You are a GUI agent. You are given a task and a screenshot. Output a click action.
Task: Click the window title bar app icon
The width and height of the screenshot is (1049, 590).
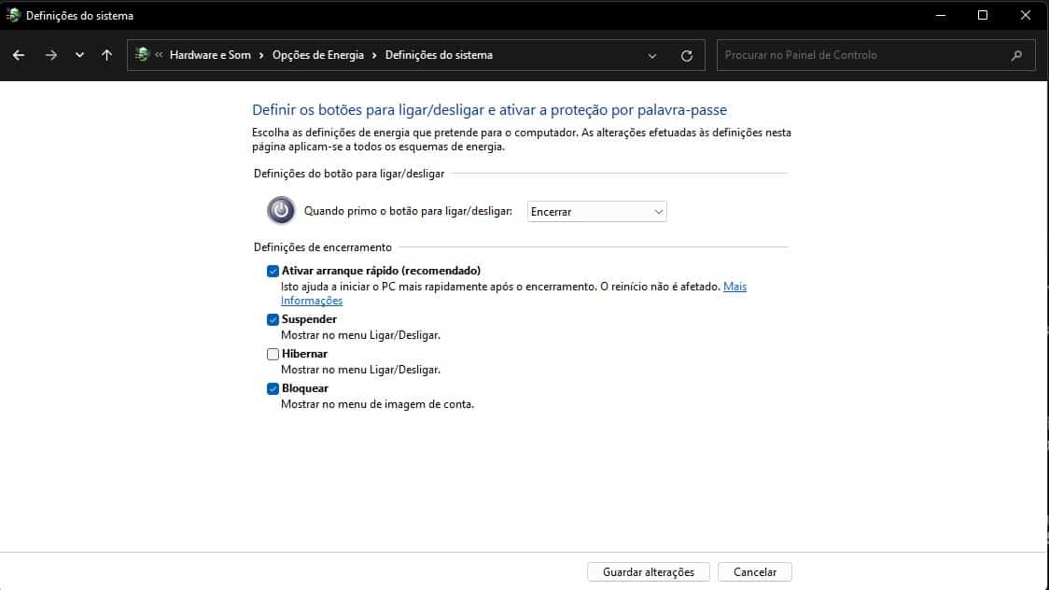tap(13, 15)
